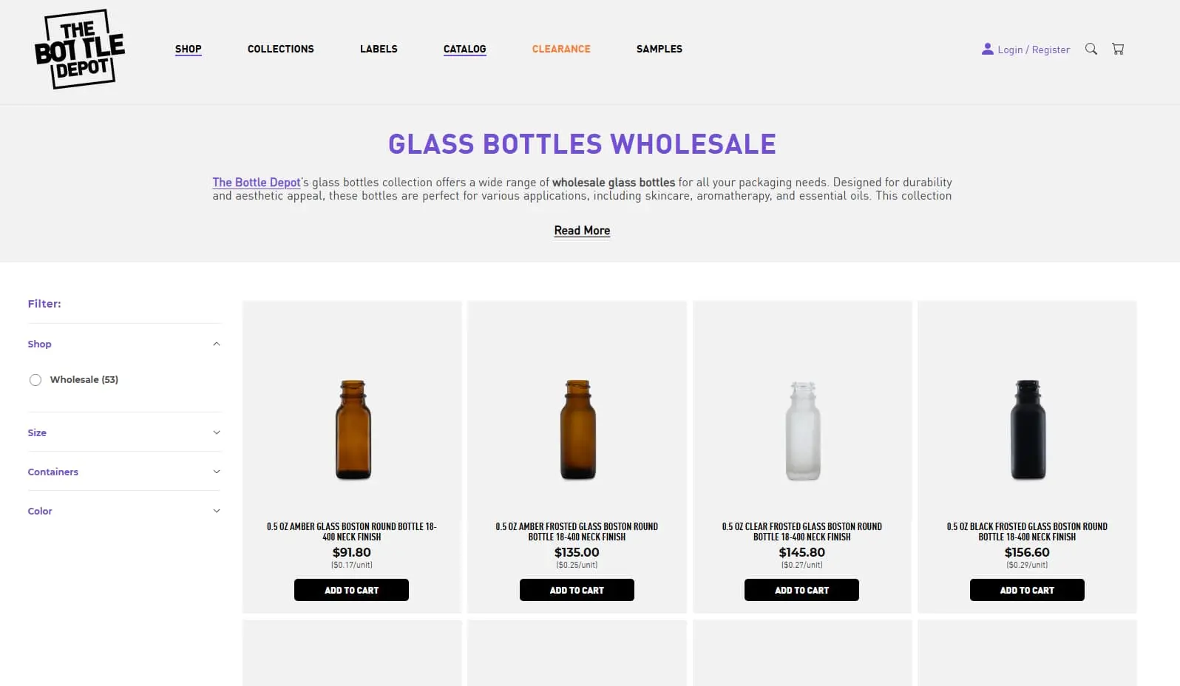Screen dimensions: 1180x686
Task: Click the shopping cart icon
Action: click(x=1118, y=48)
